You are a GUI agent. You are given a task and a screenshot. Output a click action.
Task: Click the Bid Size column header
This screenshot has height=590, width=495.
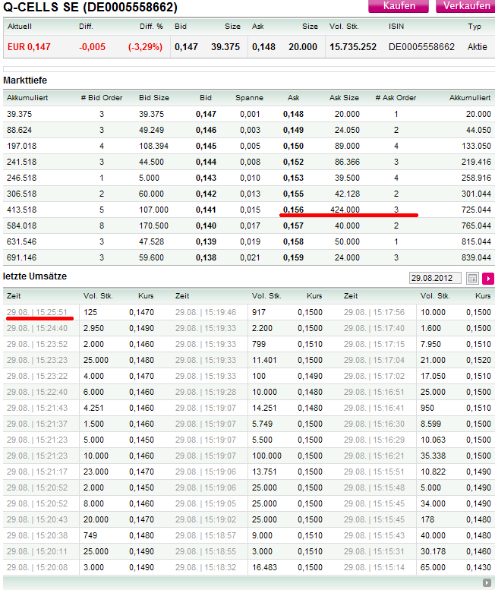point(154,98)
